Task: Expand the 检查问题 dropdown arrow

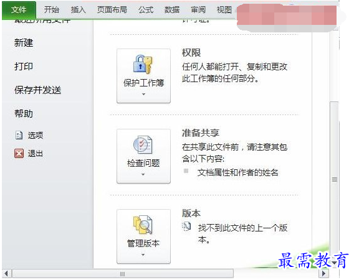Action: point(143,174)
